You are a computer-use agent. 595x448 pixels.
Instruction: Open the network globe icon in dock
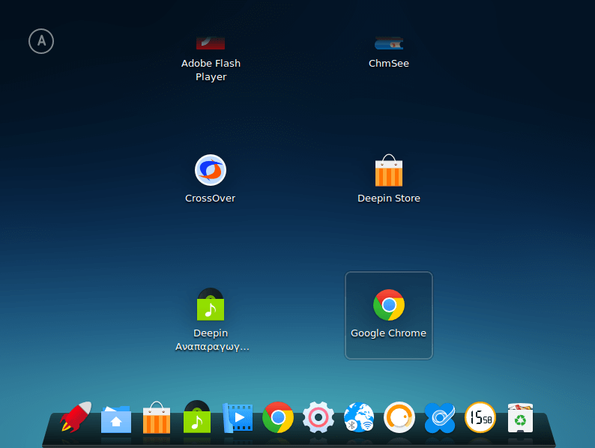pos(359,417)
